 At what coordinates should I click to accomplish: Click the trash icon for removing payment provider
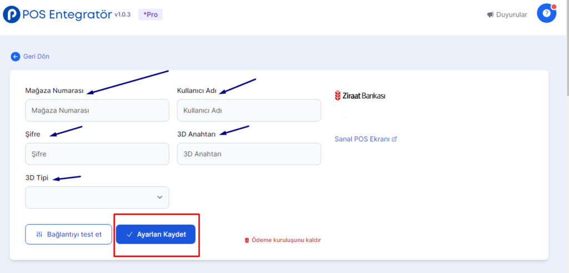pyautogui.click(x=247, y=240)
